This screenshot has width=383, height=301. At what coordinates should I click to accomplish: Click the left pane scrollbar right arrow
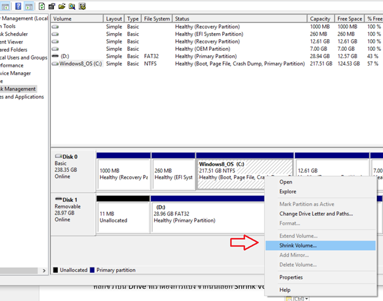44,270
